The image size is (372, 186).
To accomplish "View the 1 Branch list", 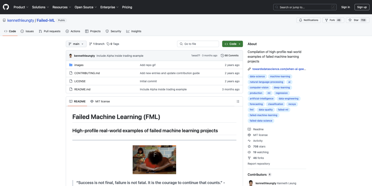I will [x=97, y=44].
